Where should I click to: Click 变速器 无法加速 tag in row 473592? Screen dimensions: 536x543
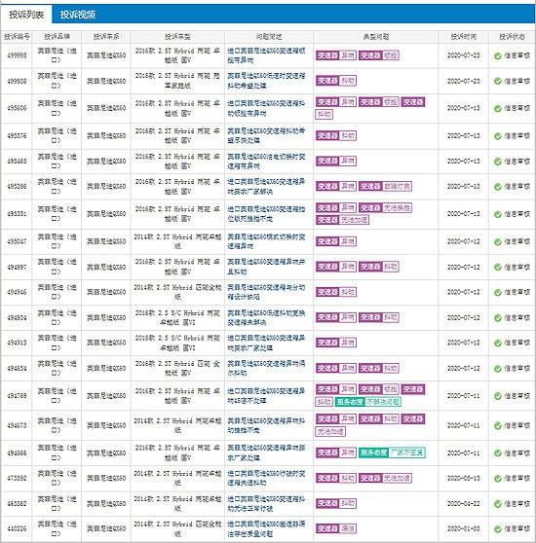(385, 478)
